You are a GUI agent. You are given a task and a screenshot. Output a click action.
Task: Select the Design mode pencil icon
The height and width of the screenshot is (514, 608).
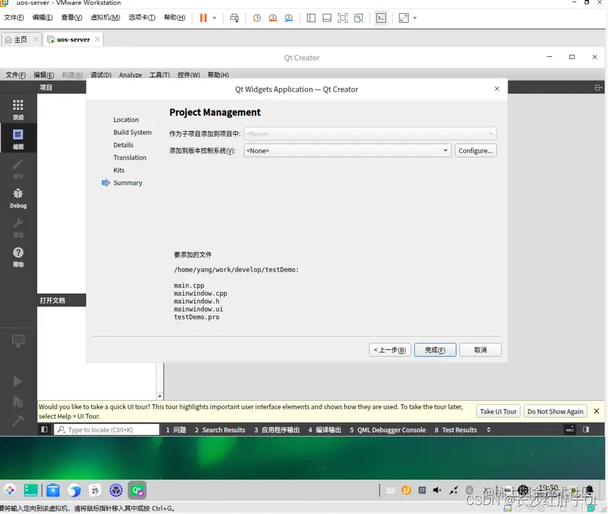point(18,169)
